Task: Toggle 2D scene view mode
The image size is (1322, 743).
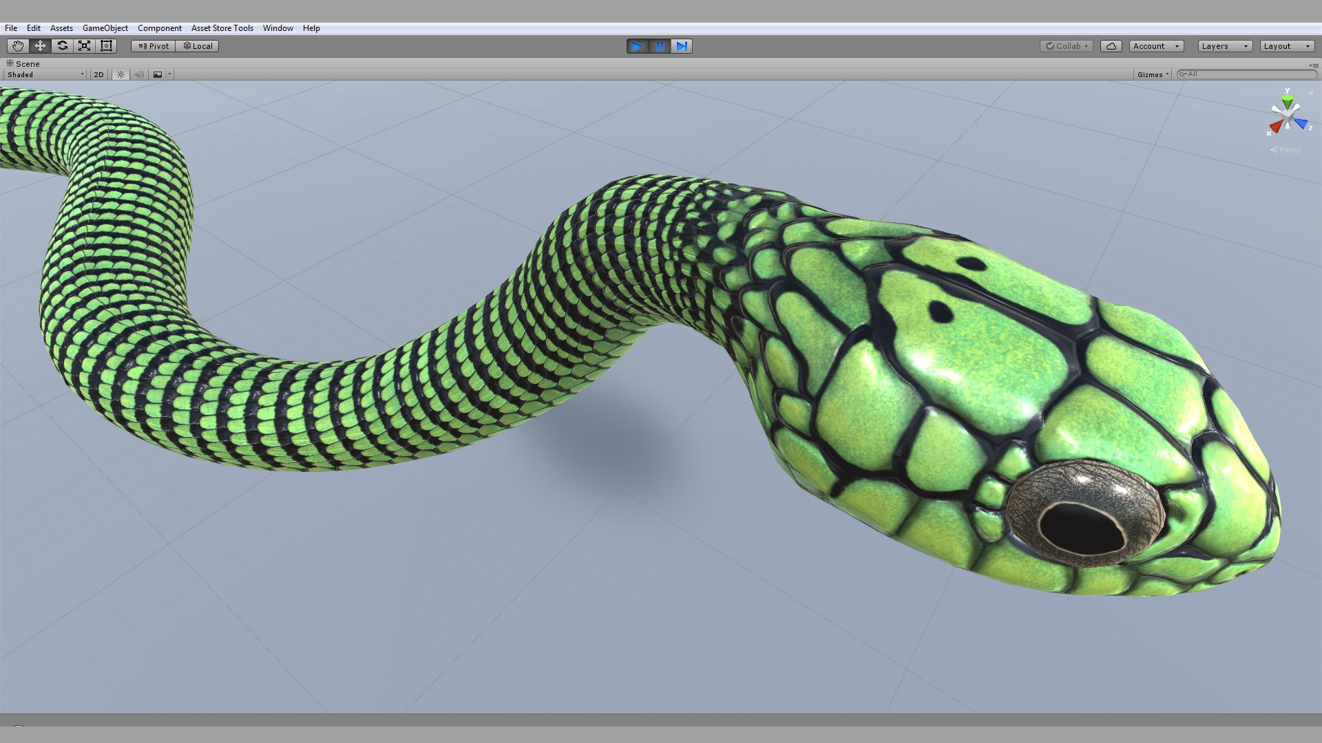Action: click(98, 74)
